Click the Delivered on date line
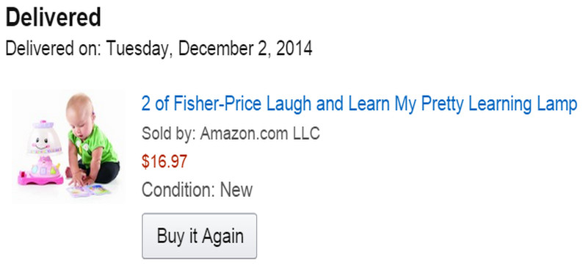The image size is (583, 274). 159,48
